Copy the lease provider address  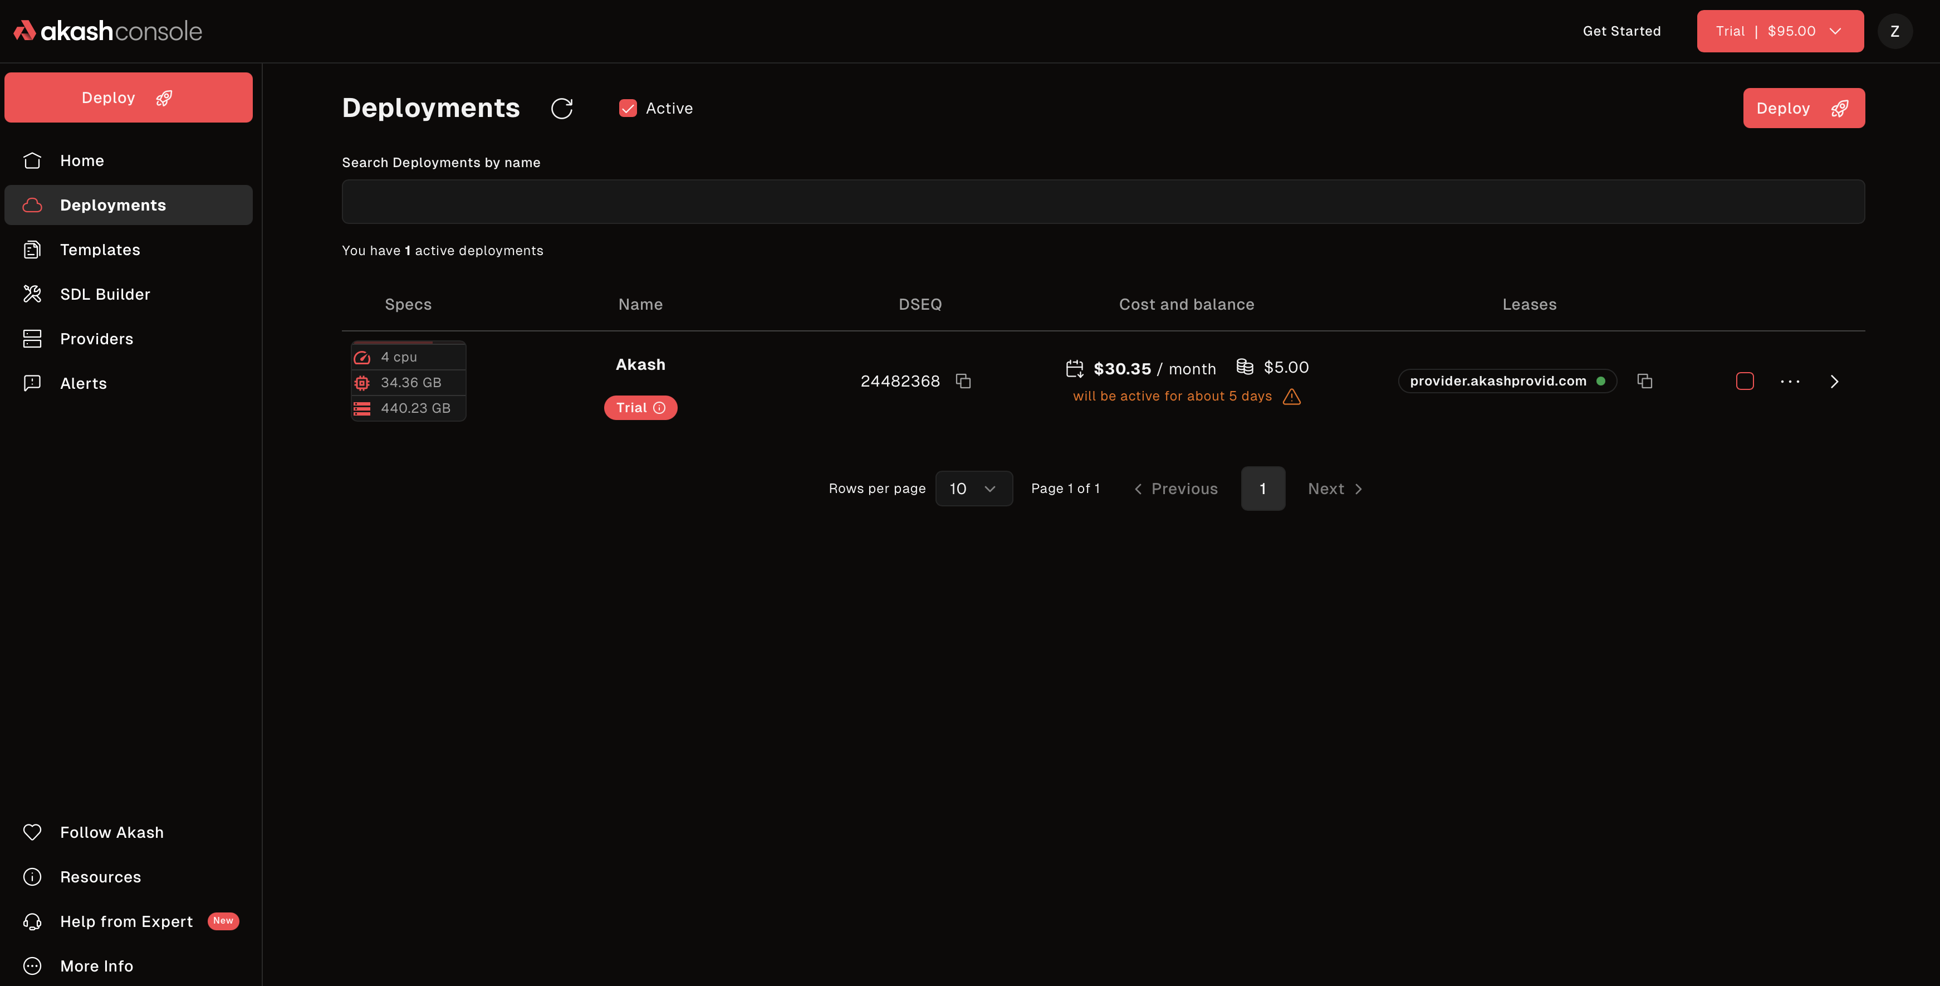pyautogui.click(x=1645, y=380)
